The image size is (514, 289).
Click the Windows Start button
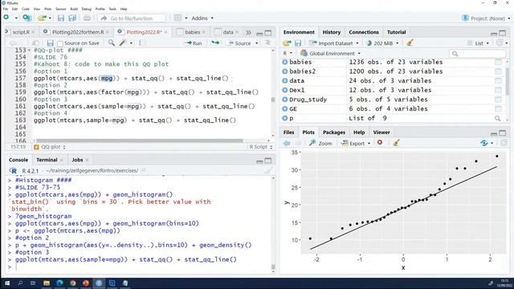pos(7,283)
